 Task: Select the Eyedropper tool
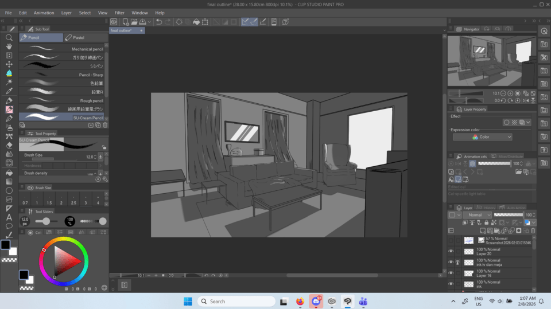(9, 91)
